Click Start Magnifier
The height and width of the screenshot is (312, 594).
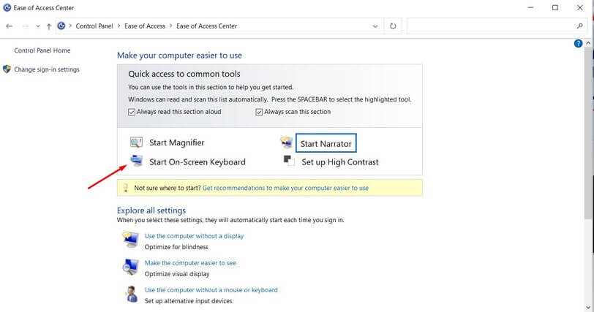176,142
